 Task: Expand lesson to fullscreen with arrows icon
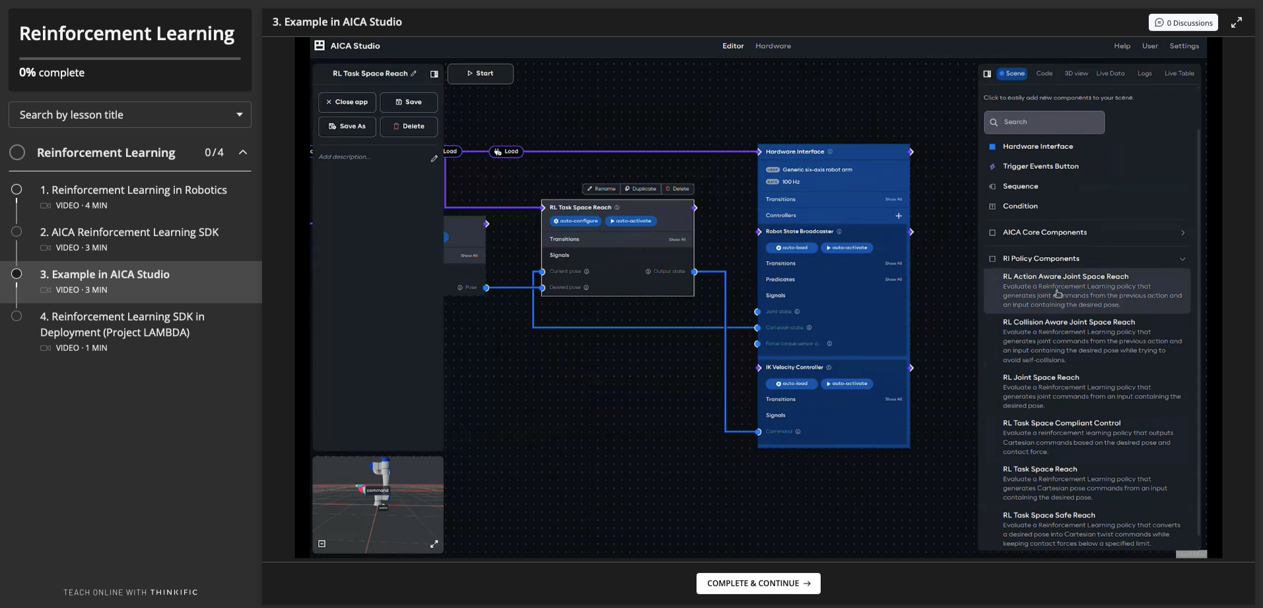(1237, 22)
